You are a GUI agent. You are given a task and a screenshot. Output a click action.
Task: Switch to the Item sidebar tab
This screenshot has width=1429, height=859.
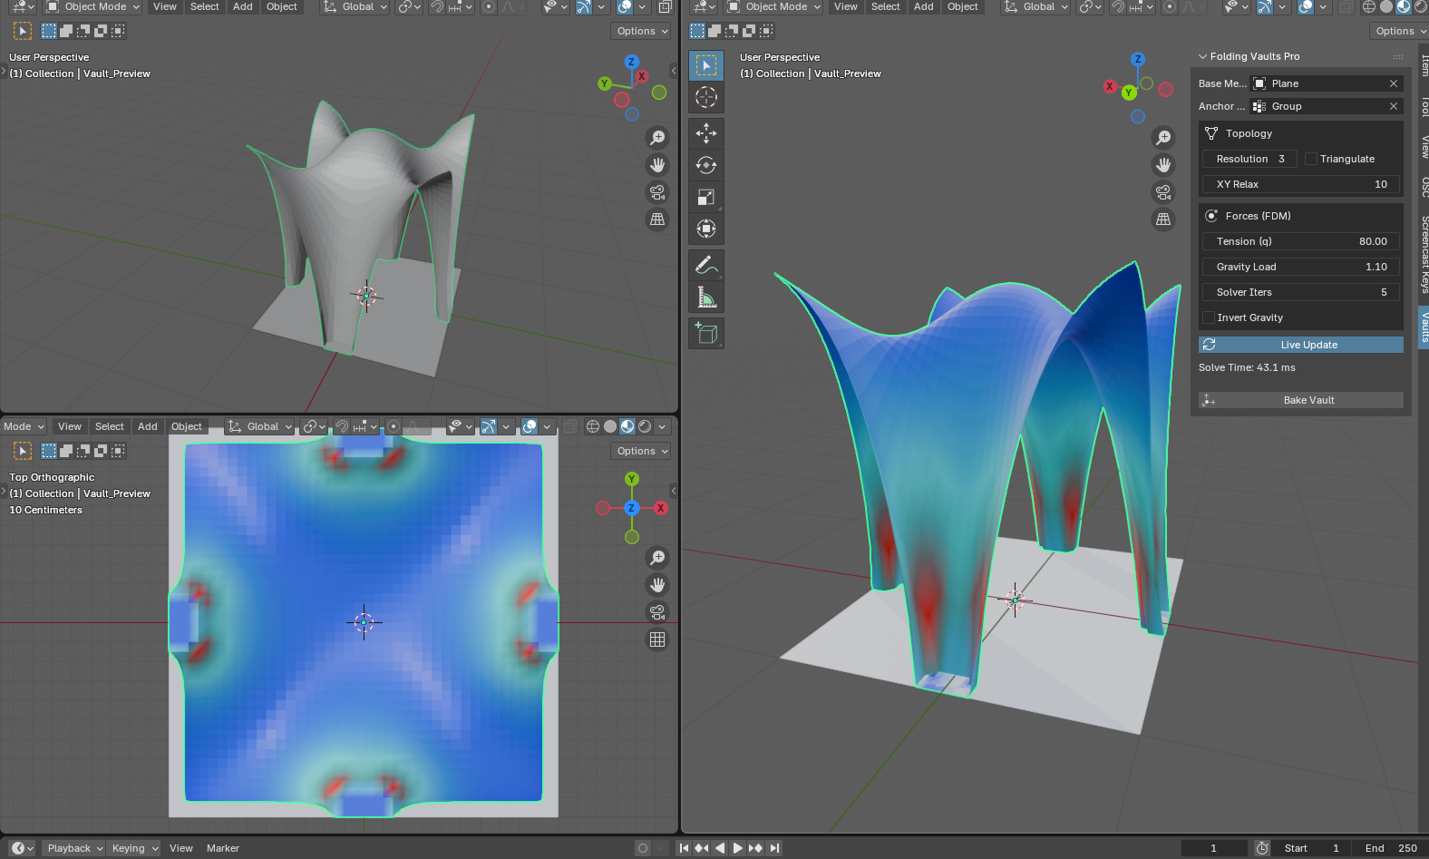[1424, 65]
